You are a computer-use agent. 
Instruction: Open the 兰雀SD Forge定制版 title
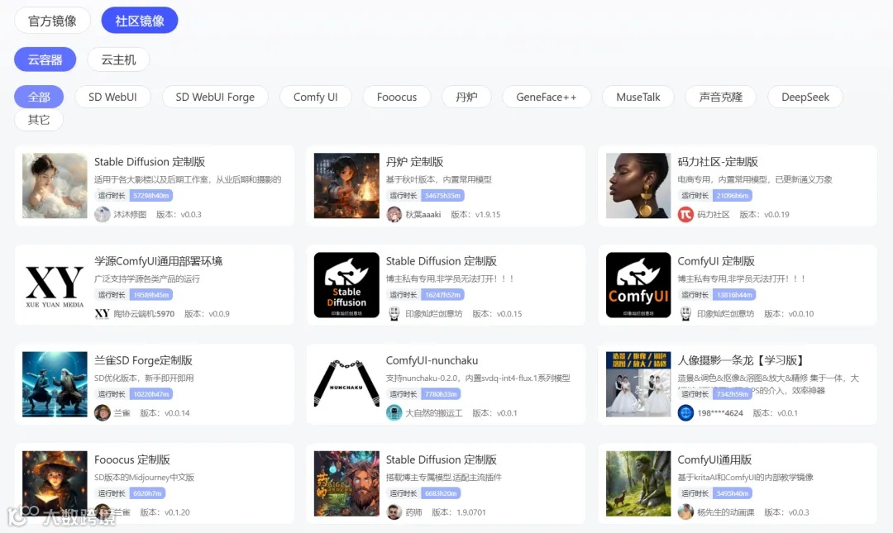144,360
